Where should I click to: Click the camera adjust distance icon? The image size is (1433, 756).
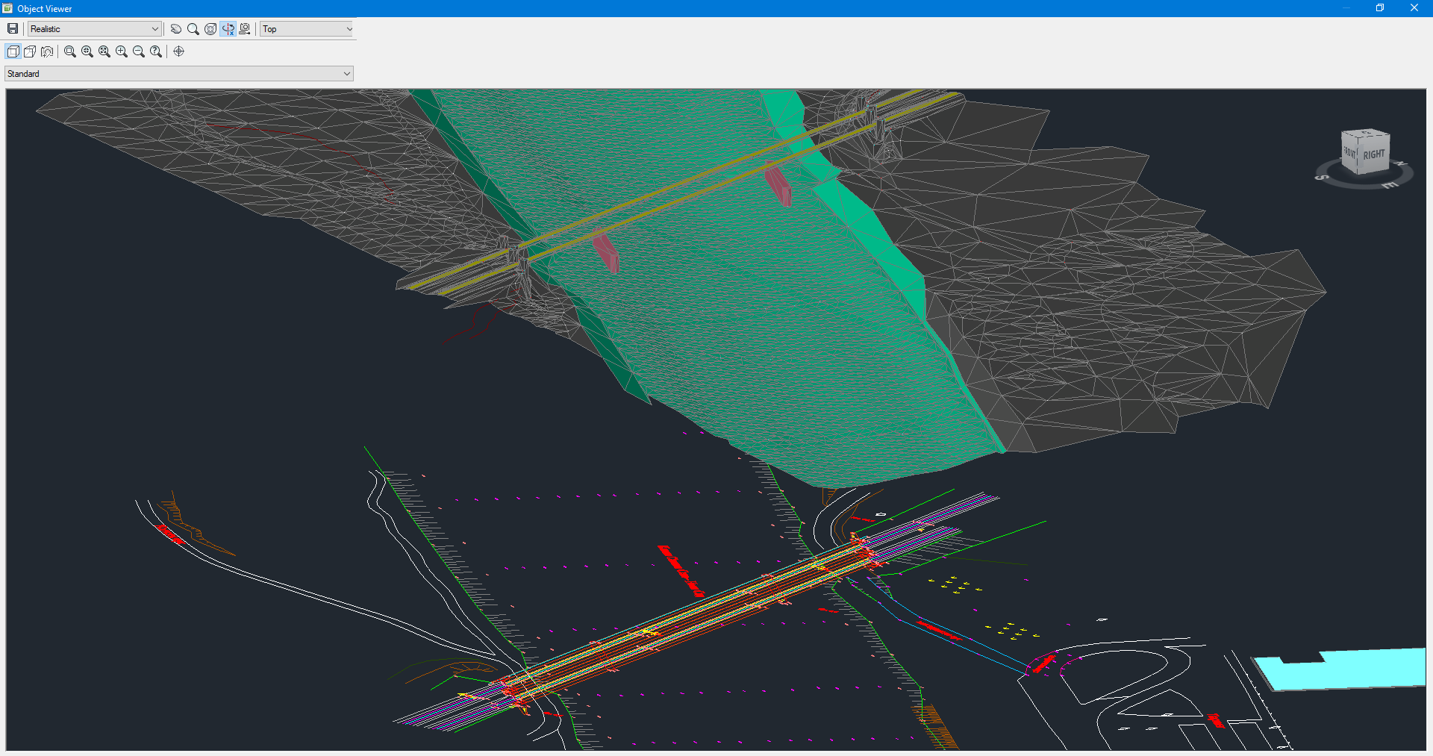point(245,29)
